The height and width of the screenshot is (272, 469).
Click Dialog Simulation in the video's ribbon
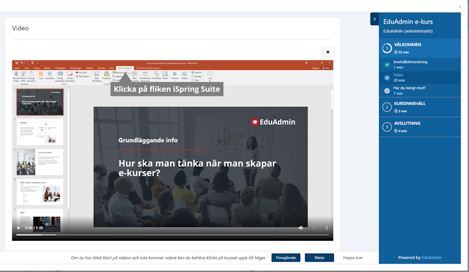pyautogui.click(x=60, y=76)
